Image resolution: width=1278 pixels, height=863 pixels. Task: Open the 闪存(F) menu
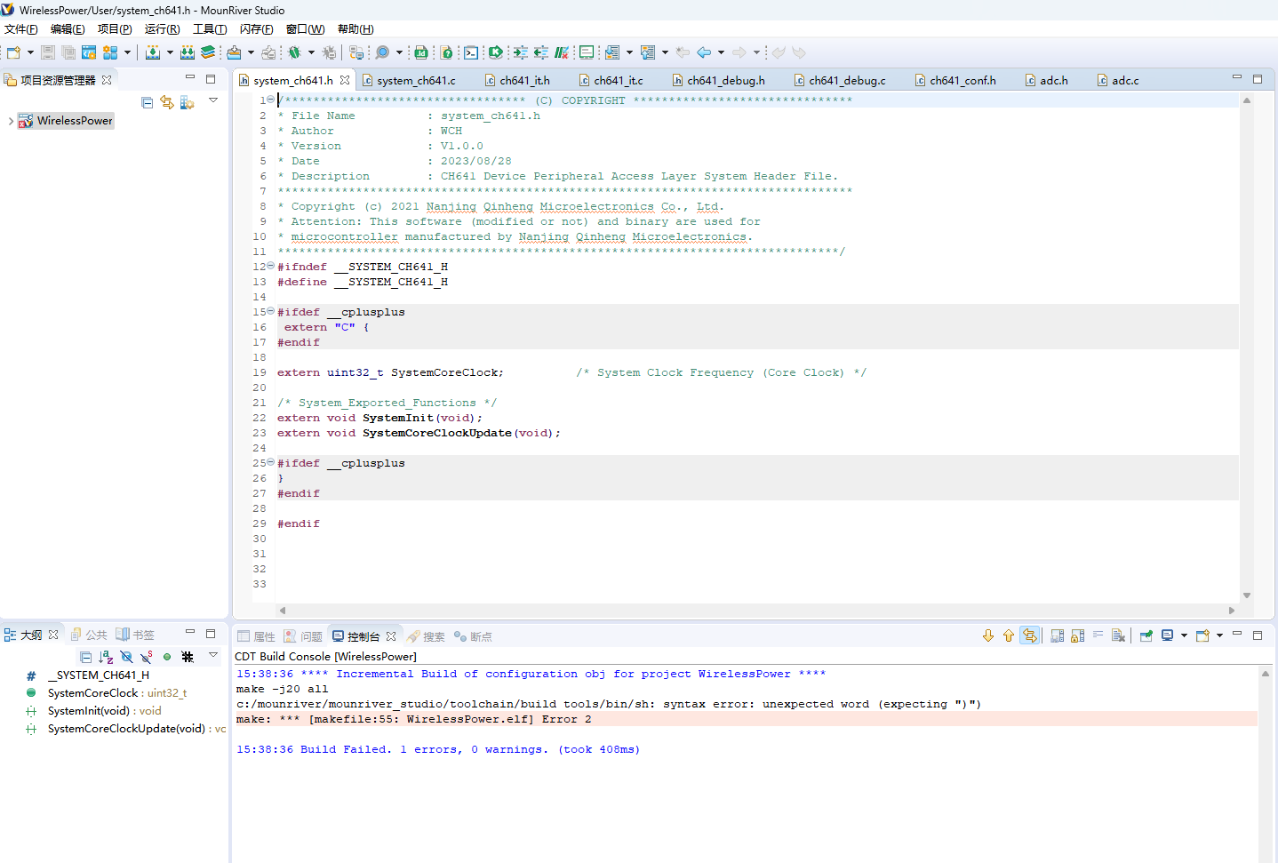257,29
